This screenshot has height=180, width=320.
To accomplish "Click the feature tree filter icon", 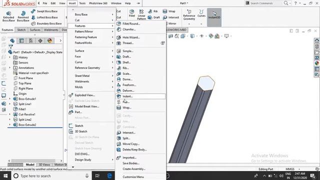I will [x=10, y=46].
